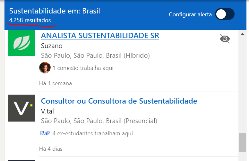The width and height of the screenshot is (249, 161).
Task: Click the Híbrido location line under Suzano
Action: tap(95, 56)
